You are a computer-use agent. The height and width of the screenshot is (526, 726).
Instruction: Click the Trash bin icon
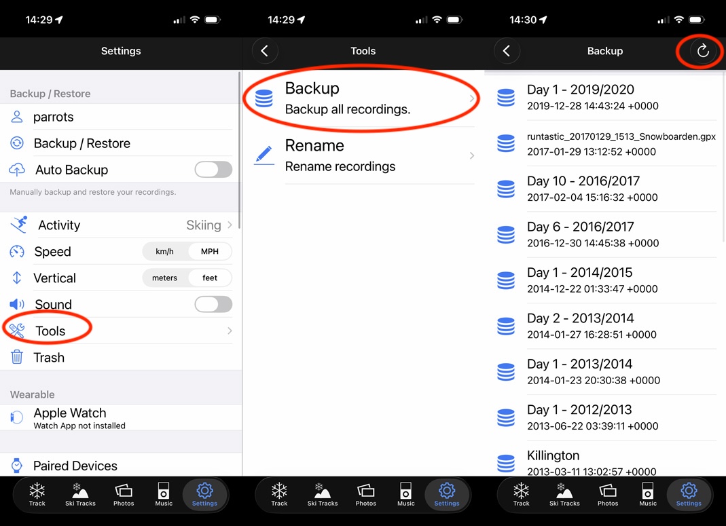coord(17,358)
